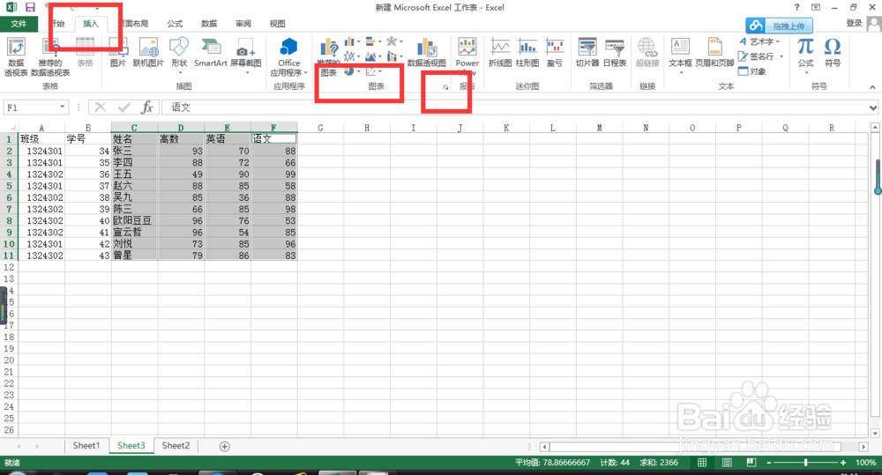
Task: Insert a SmartArt graphic
Action: 211,52
